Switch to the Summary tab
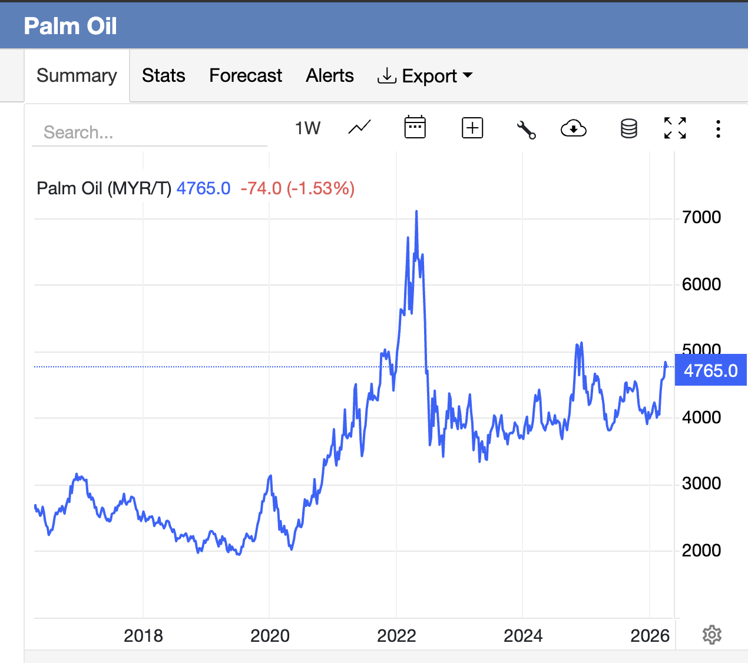The image size is (748, 663). point(77,75)
